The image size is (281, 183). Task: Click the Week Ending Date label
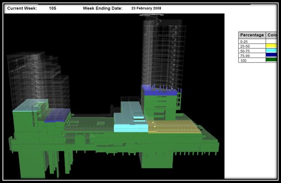(102, 8)
